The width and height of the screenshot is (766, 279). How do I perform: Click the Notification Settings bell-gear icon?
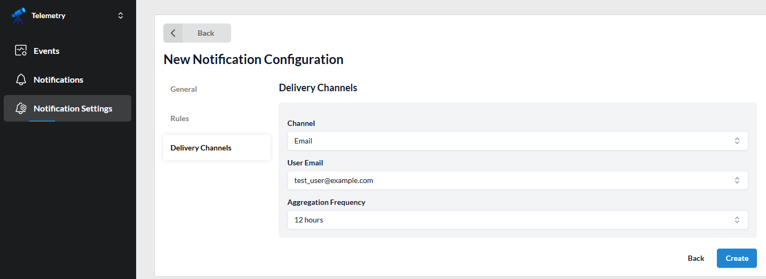point(21,109)
